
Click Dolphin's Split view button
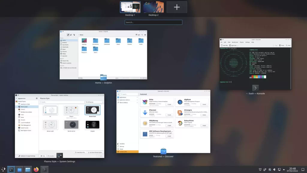click(x=138, y=35)
